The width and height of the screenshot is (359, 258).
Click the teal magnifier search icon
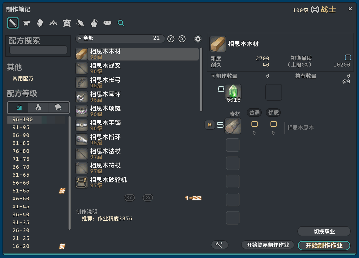tap(121, 23)
